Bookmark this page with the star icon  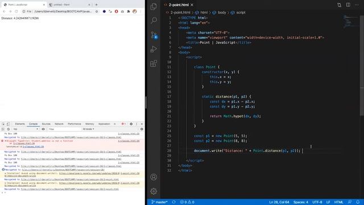pyautogui.click(x=97, y=11)
